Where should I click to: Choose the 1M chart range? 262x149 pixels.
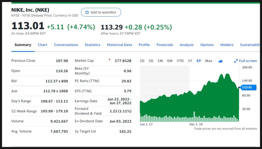click(160, 61)
